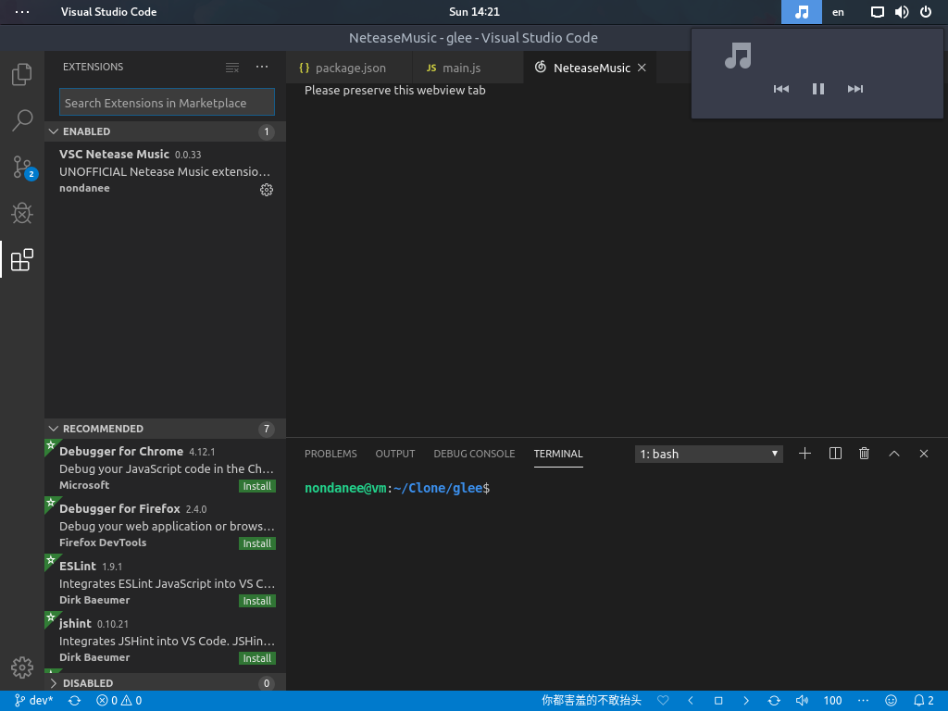Maximize the panel with up chevron
Screen dimensions: 948x711
point(894,454)
